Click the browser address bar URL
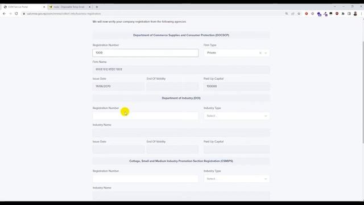364x205 pixels. point(64,14)
